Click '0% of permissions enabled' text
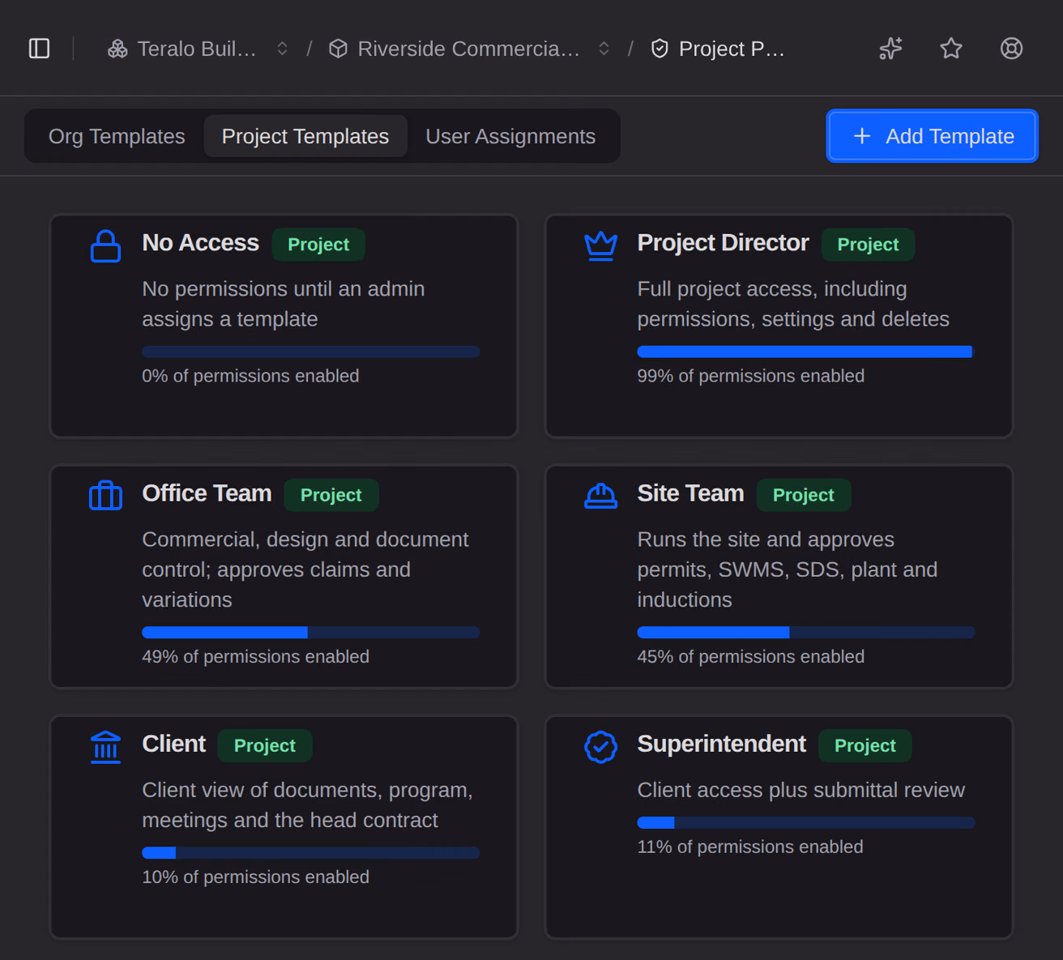 pyautogui.click(x=250, y=376)
